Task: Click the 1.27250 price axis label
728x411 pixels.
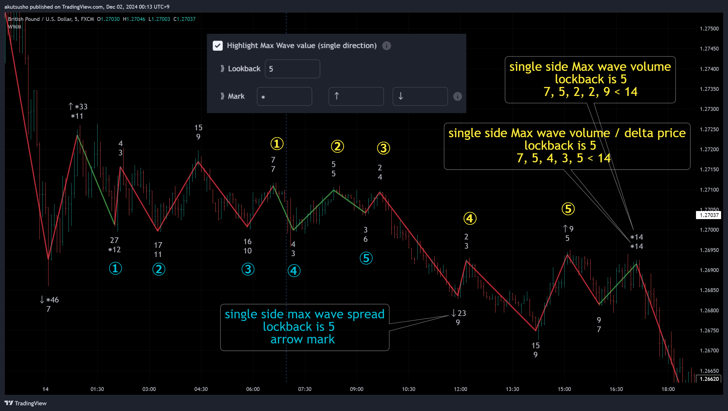Action: (x=709, y=129)
